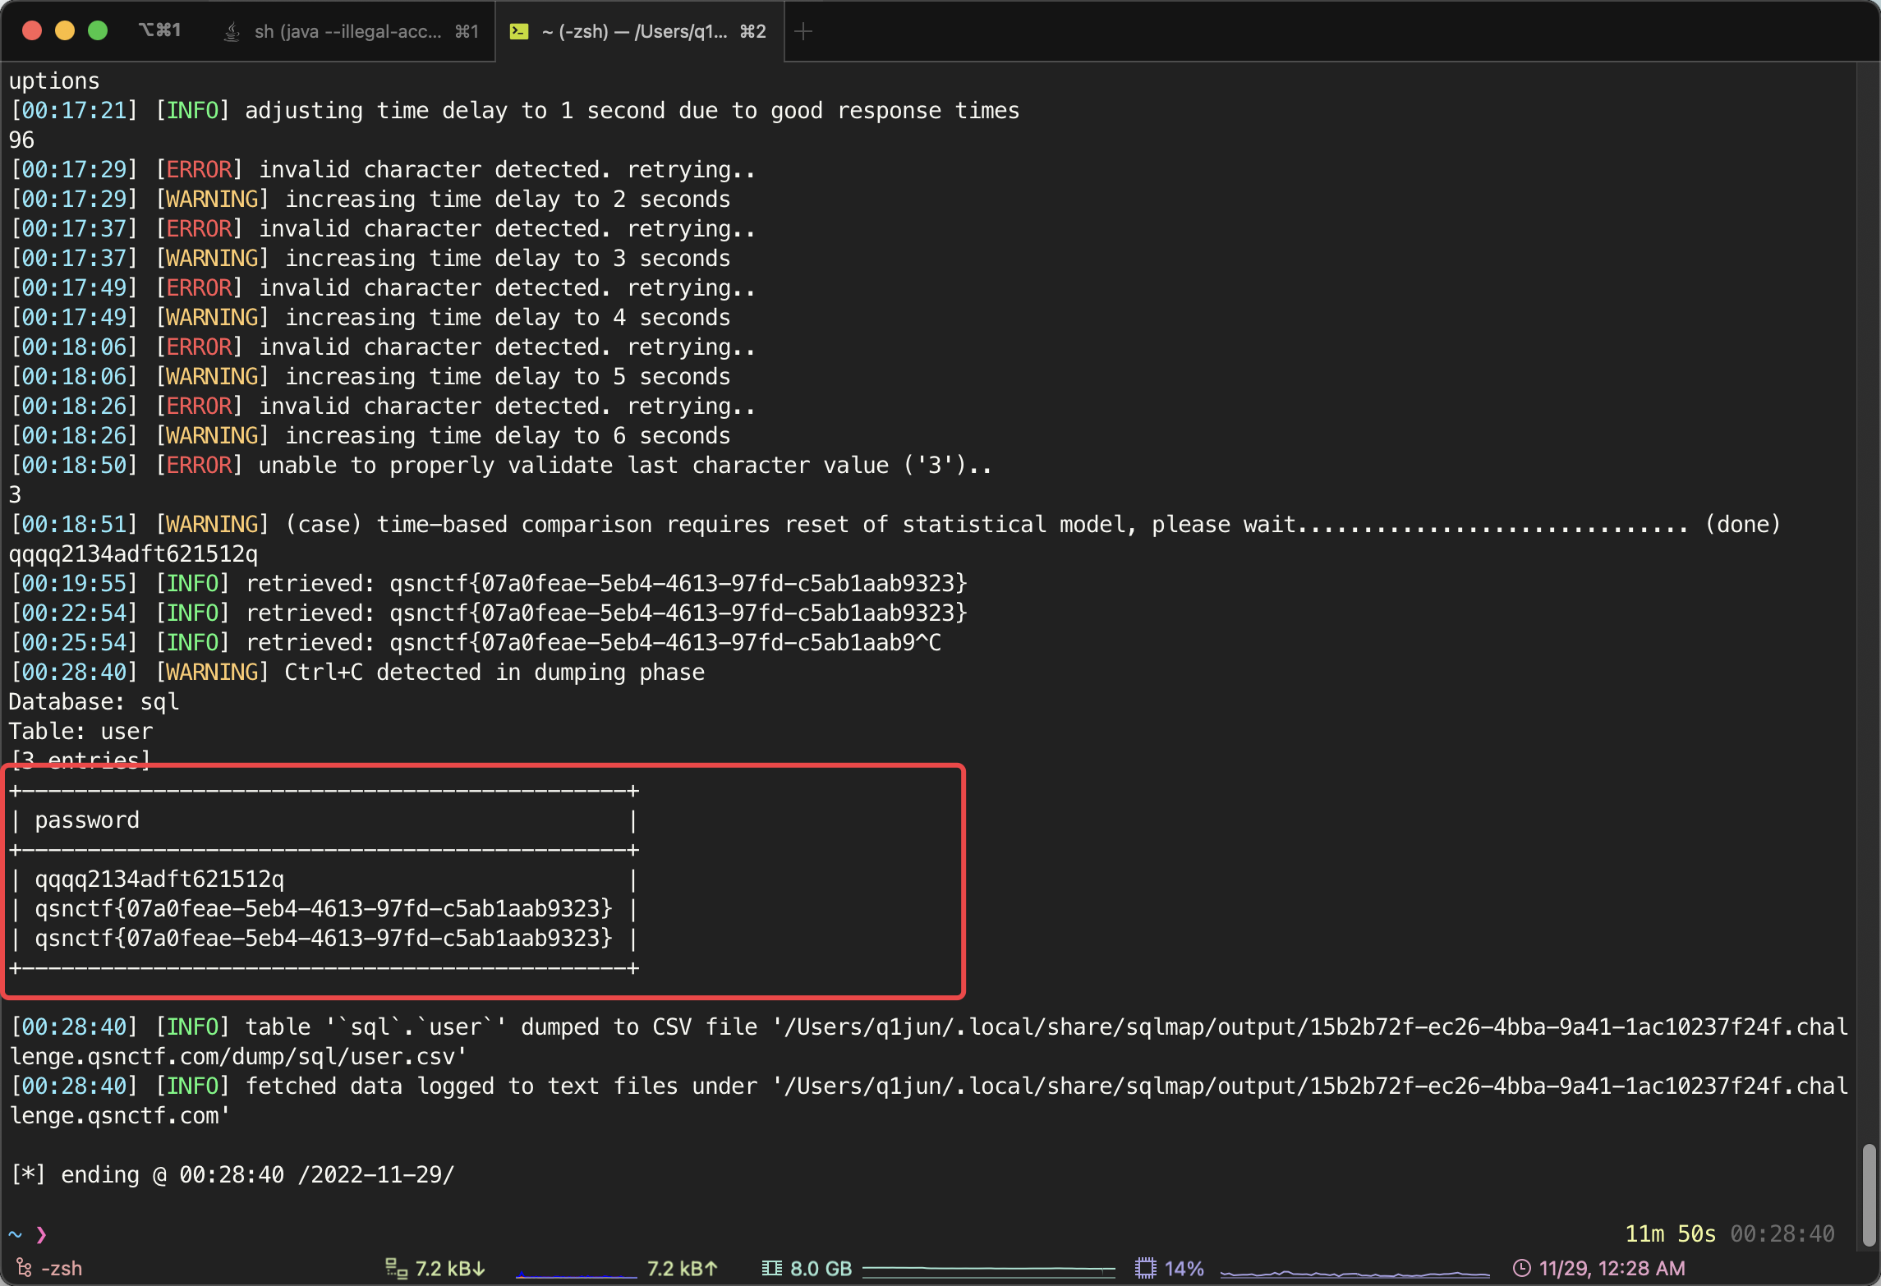The image size is (1881, 1286).
Task: Click the 'dumped to CSV file' info line
Action: [929, 1042]
